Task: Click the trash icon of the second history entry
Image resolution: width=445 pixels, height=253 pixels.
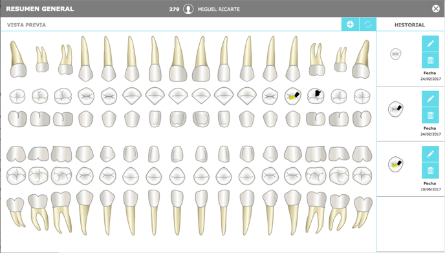Action: pyautogui.click(x=430, y=116)
